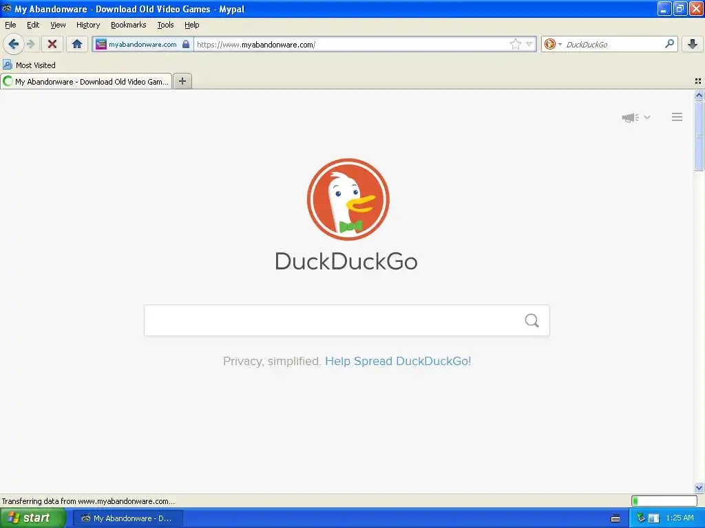Click the DuckDuckGo wordmark text
The width and height of the screenshot is (705, 528).
[346, 261]
